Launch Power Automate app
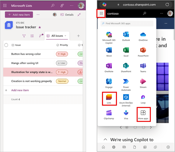 tap(126, 83)
